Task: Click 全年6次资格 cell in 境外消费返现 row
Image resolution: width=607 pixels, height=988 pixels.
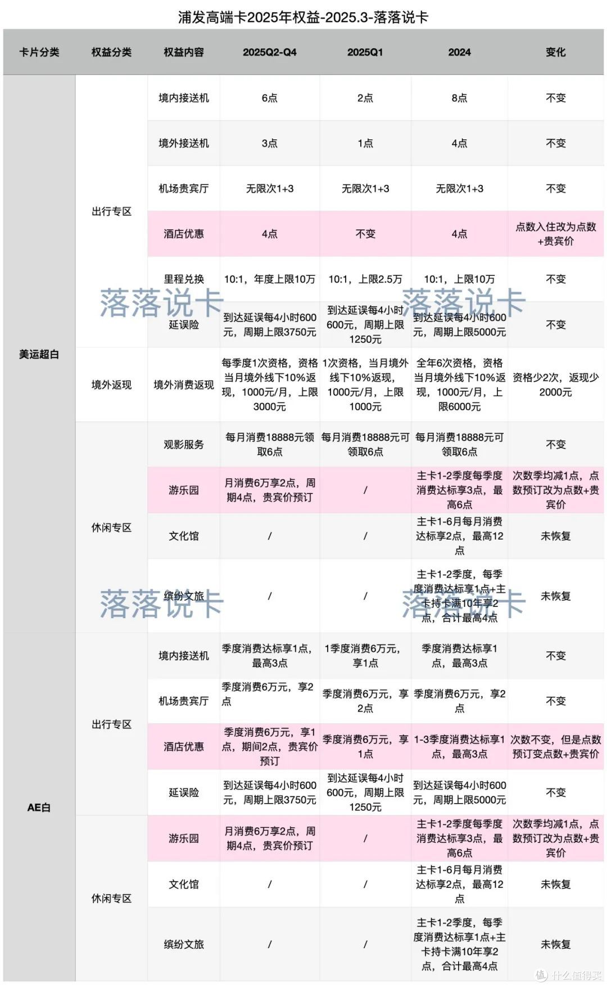Action: (459, 385)
